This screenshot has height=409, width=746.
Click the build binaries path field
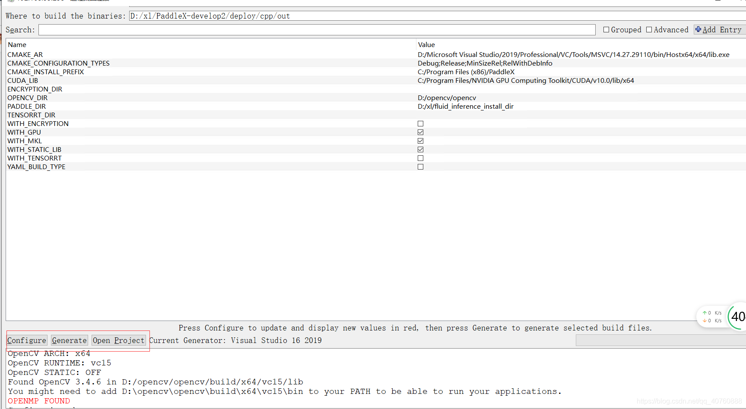437,16
